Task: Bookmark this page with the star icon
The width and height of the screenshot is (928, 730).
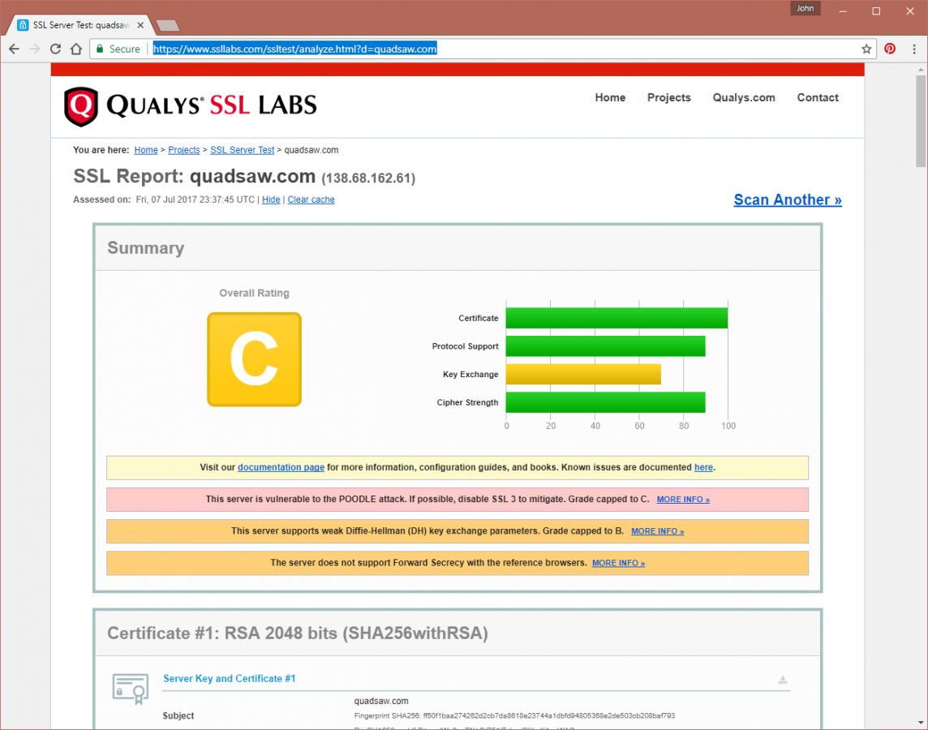Action: [866, 49]
